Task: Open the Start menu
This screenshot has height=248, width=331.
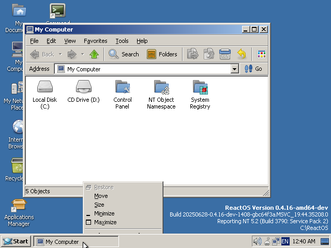Action: tap(16, 241)
